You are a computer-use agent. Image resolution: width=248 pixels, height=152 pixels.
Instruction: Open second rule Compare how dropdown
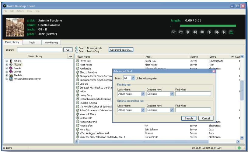tap(172, 110)
